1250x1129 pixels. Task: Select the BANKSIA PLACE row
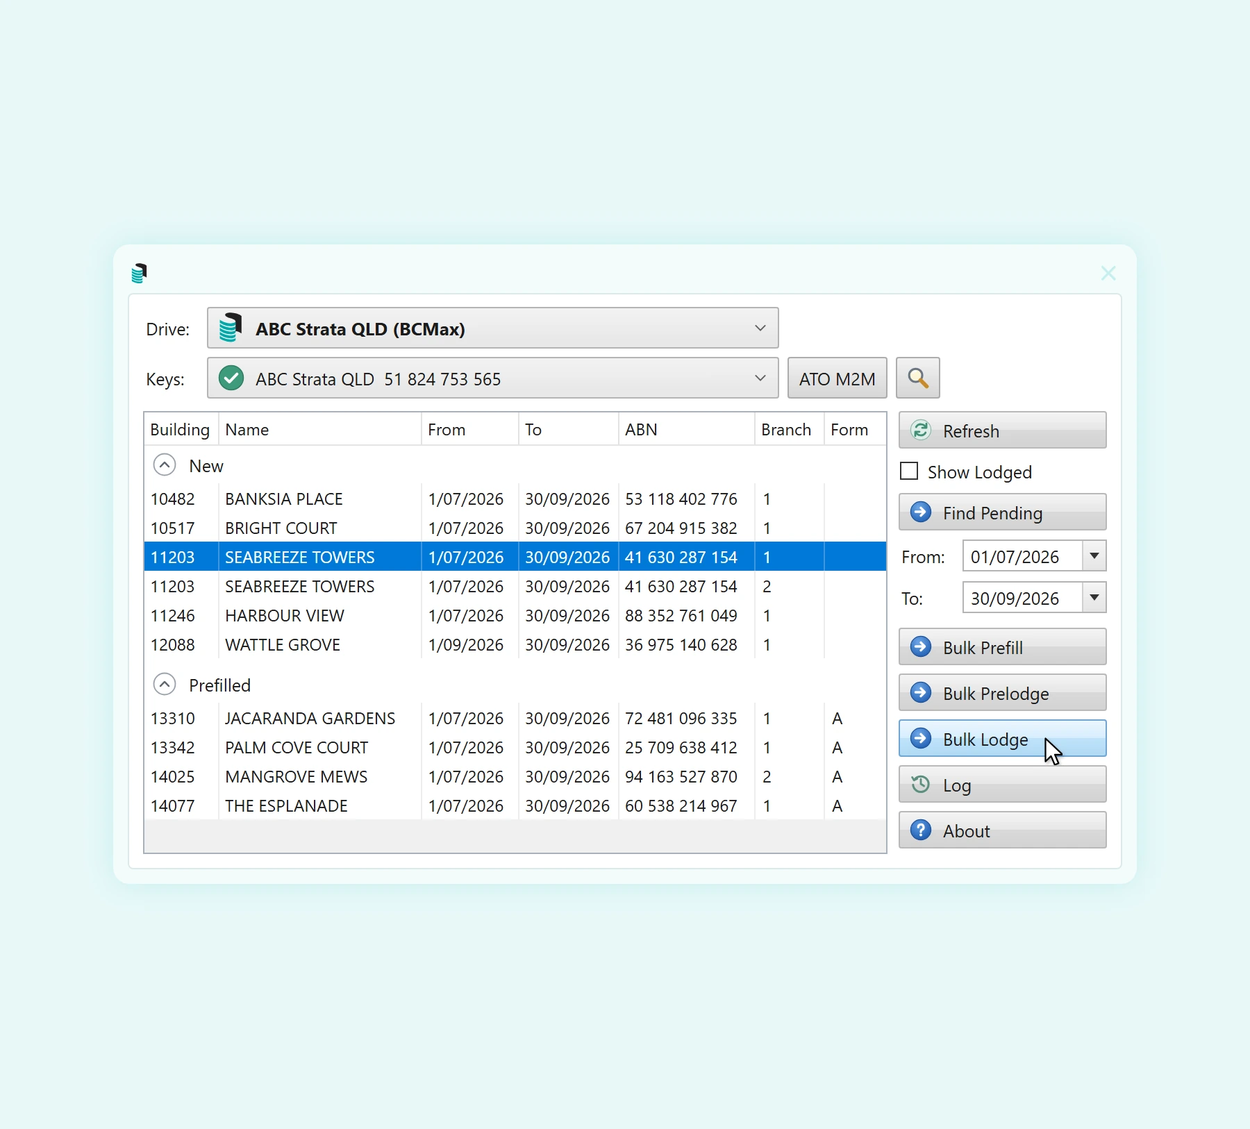[x=515, y=499]
